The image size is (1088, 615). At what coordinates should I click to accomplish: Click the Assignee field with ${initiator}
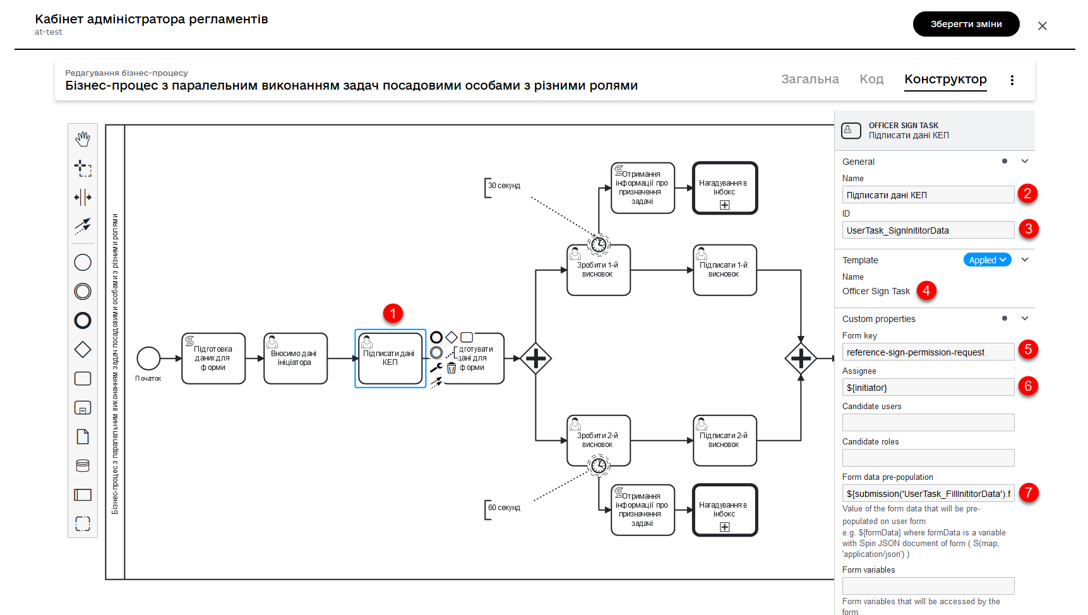[x=928, y=388]
